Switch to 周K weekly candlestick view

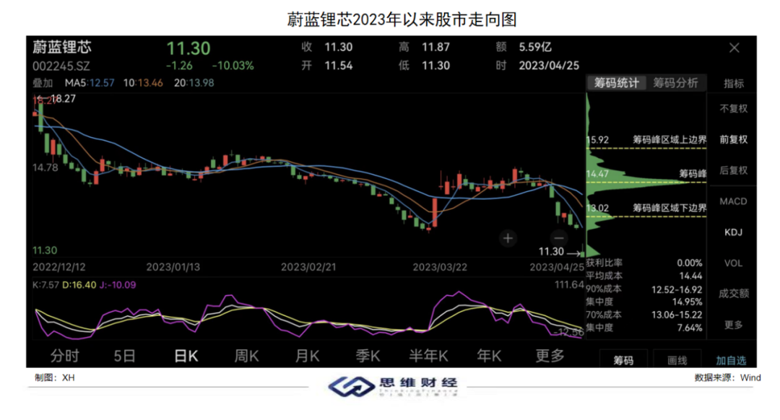click(x=246, y=356)
